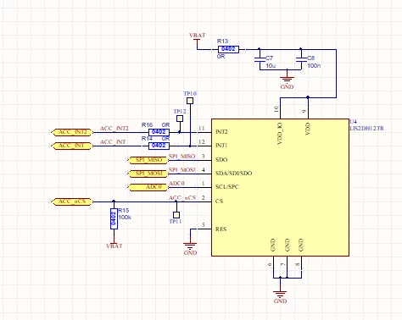Viewport: 402px width, 320px height.
Task: Select the ACC_INT2 port
Action: coord(72,132)
